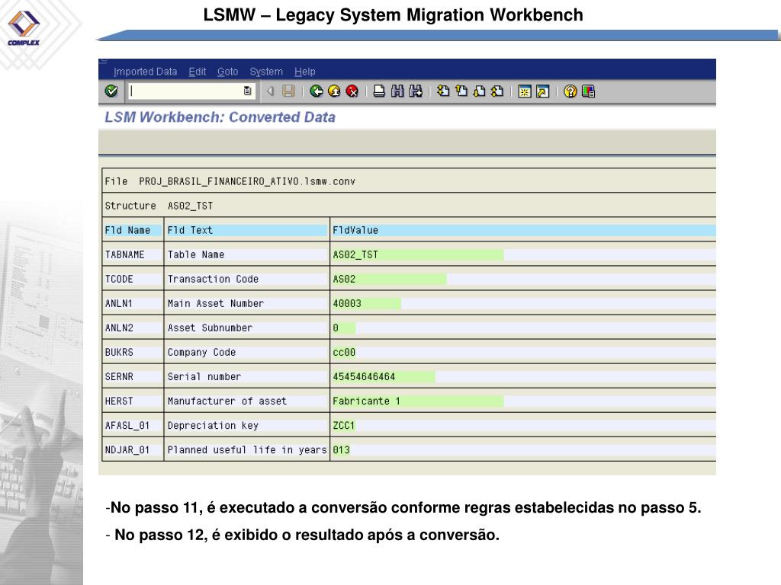781x585 pixels.
Task: Click the ZCC1 depreciation key value
Action: (344, 425)
